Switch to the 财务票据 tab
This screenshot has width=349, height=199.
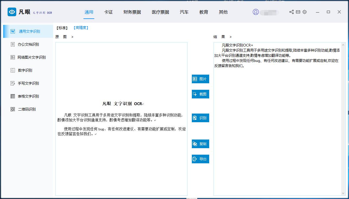coord(132,12)
